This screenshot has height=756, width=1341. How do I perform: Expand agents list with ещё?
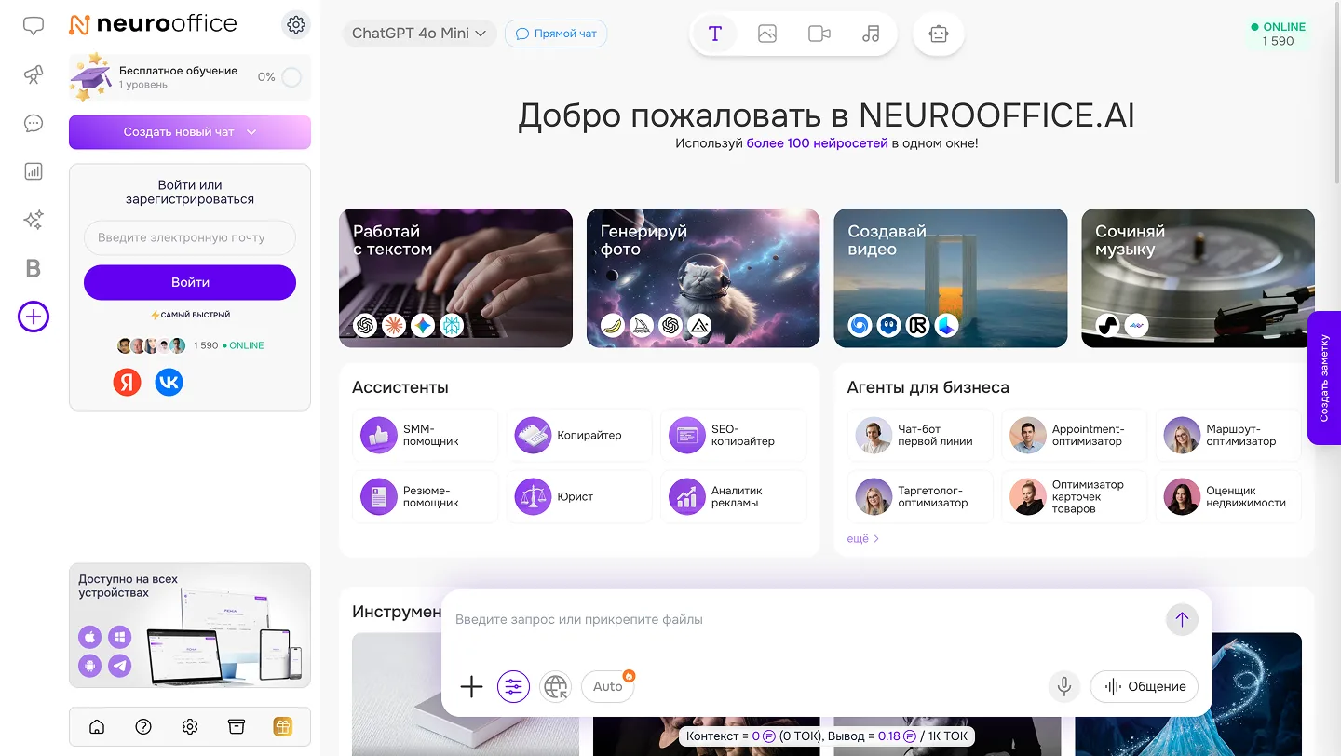862,538
